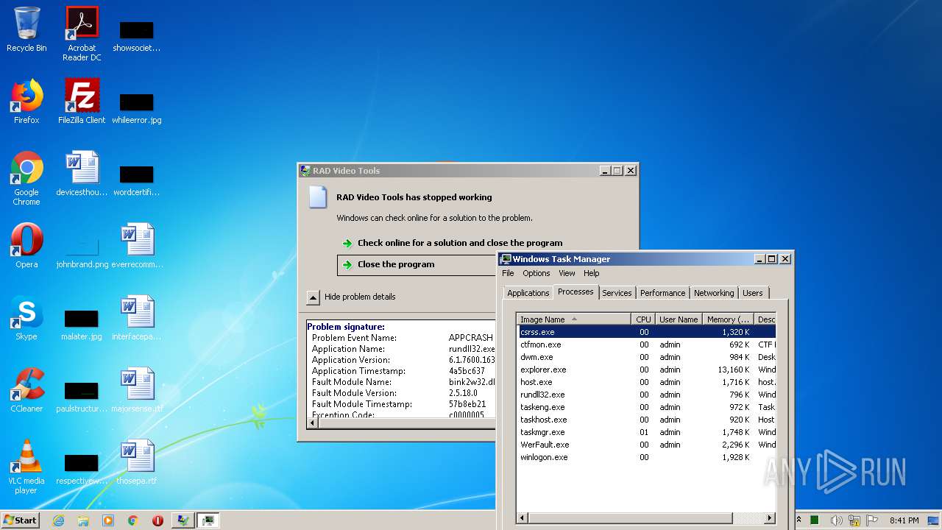Open Skype desktop shortcut

26,318
